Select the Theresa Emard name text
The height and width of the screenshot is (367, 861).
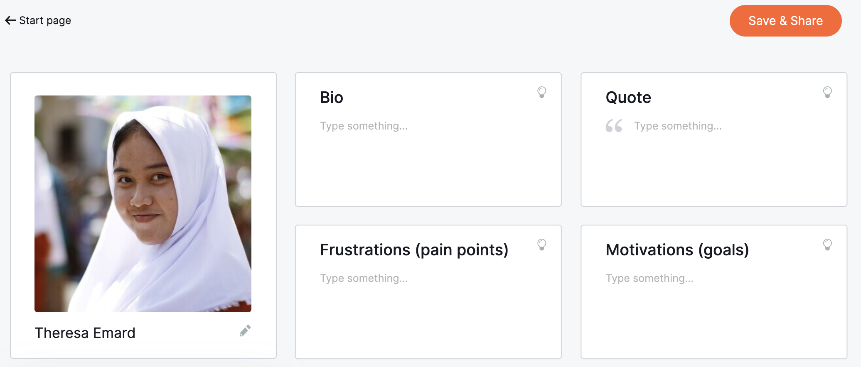click(85, 333)
